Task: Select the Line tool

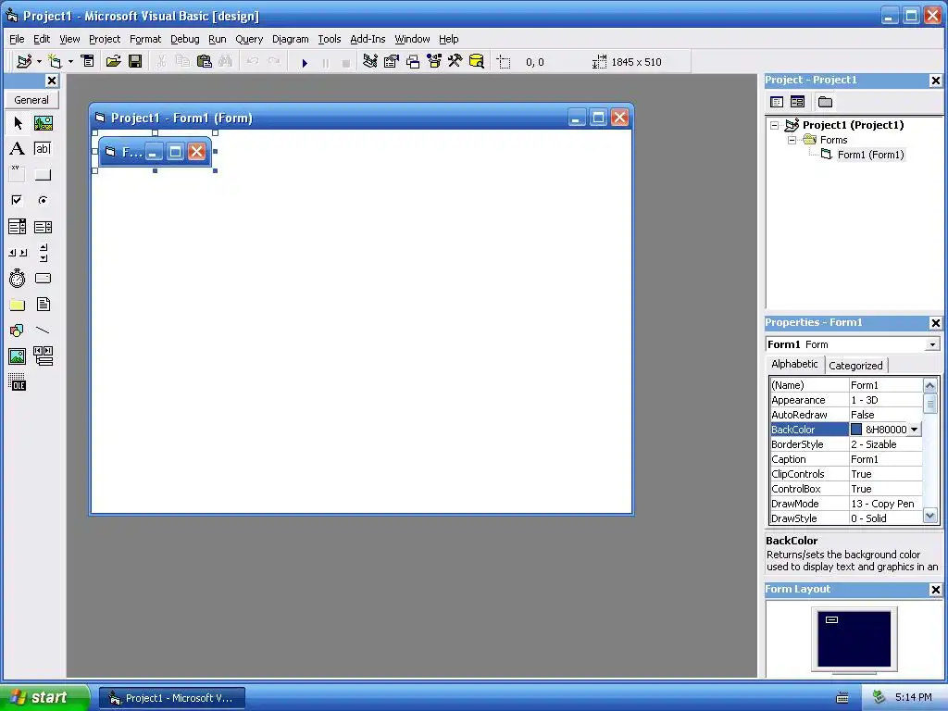Action: [x=43, y=331]
